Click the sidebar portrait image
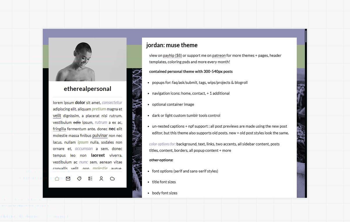The width and height of the screenshot is (350, 222). 88,59
